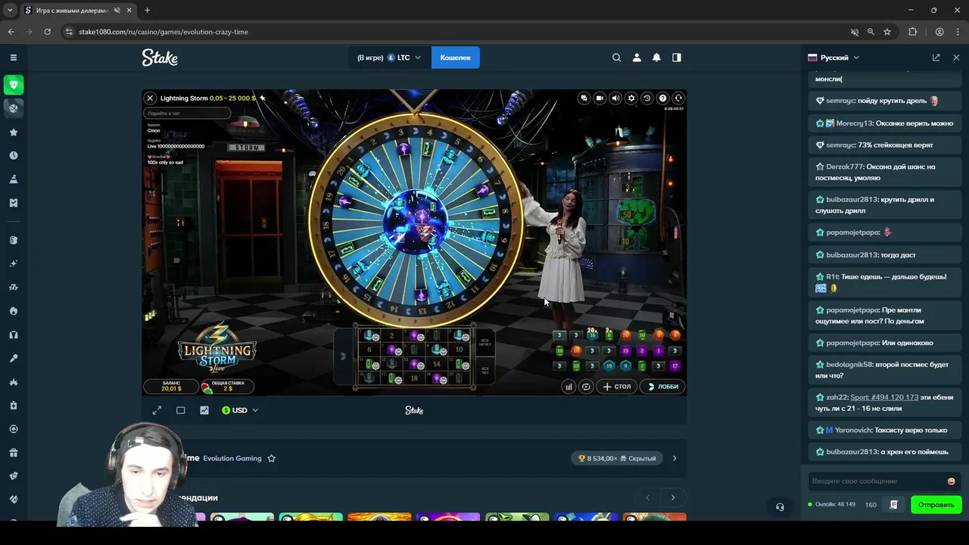Expand game info row chevron

[x=675, y=458]
